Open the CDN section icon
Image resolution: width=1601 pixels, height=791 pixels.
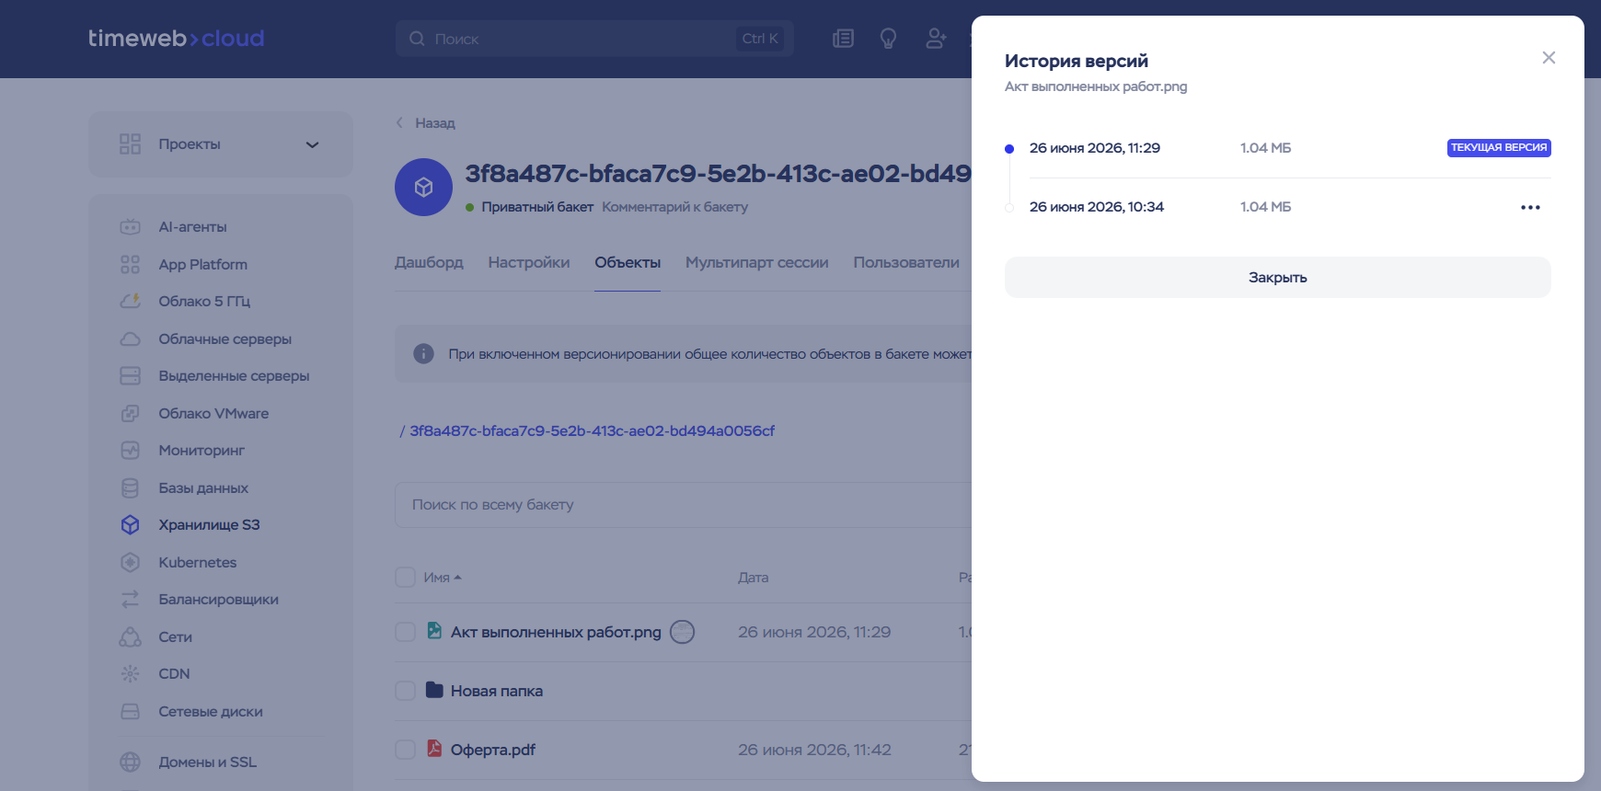pyautogui.click(x=130, y=673)
